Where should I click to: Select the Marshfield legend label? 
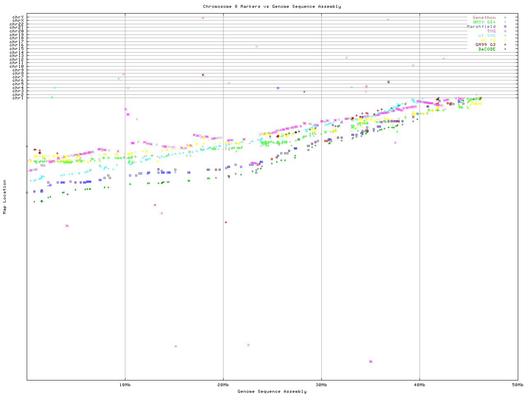481,27
